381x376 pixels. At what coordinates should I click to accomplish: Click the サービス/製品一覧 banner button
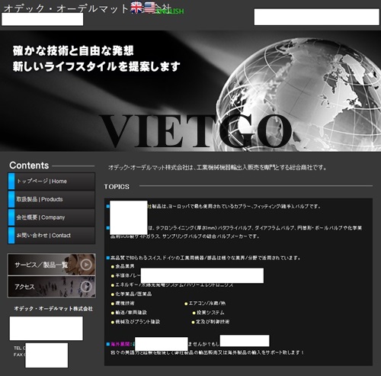pyautogui.click(x=52, y=265)
